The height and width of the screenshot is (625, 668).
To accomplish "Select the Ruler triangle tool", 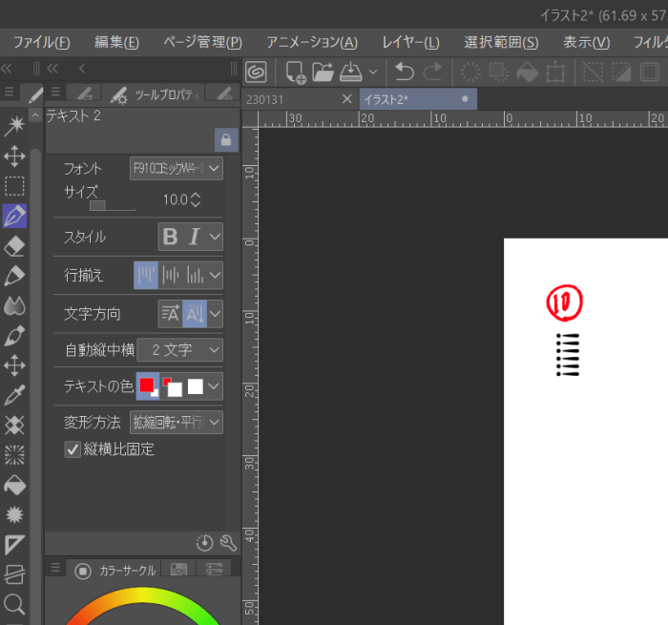I will point(14,545).
